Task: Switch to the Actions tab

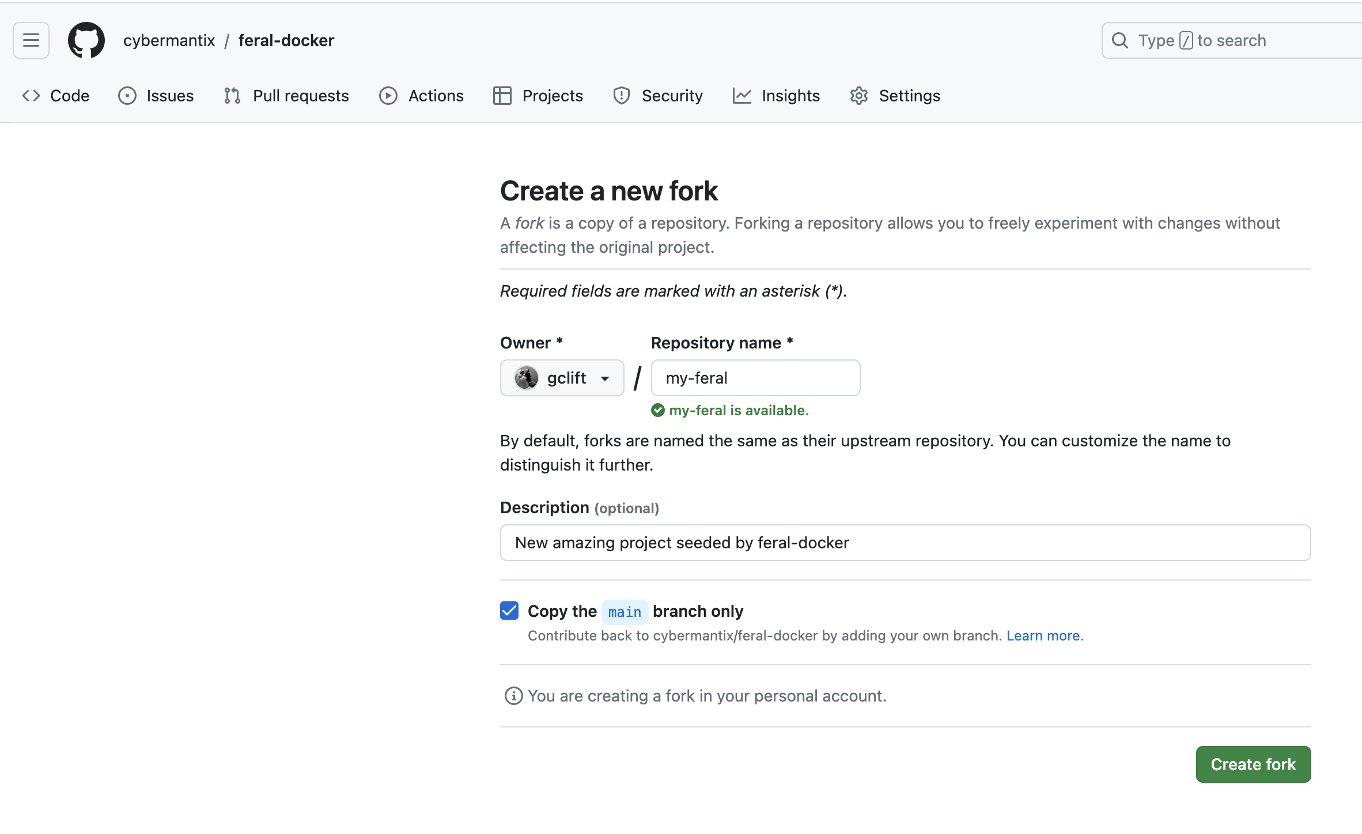Action: [x=421, y=96]
